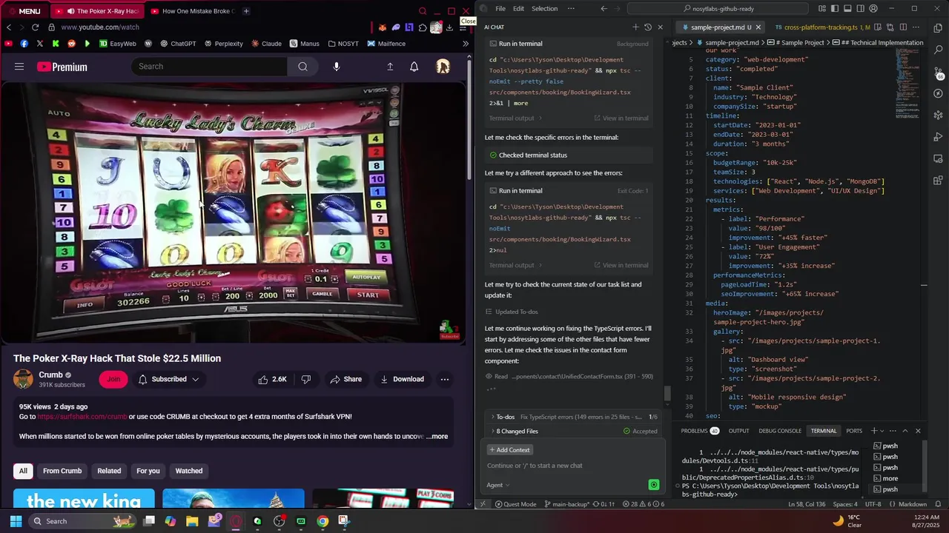Image resolution: width=949 pixels, height=533 pixels.
Task: Open the Markdown language mode selector
Action: pyautogui.click(x=912, y=504)
